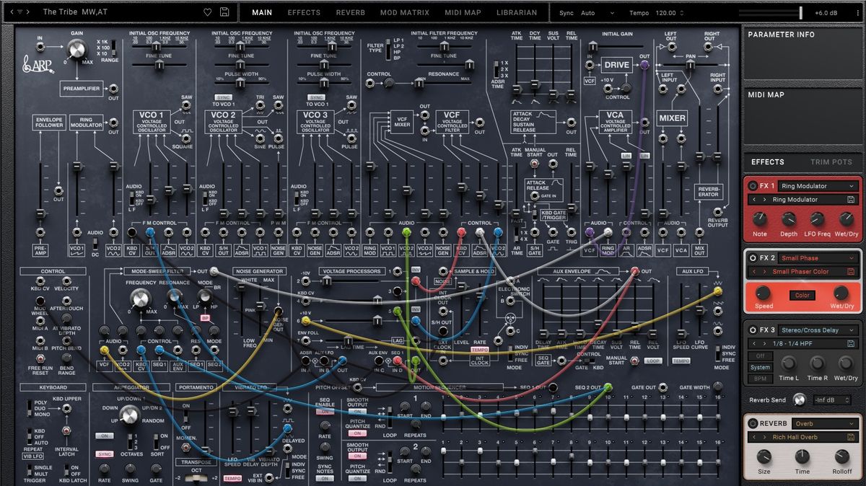
Task: Click the FX 1 LFO Freq knob
Action: pos(817,218)
